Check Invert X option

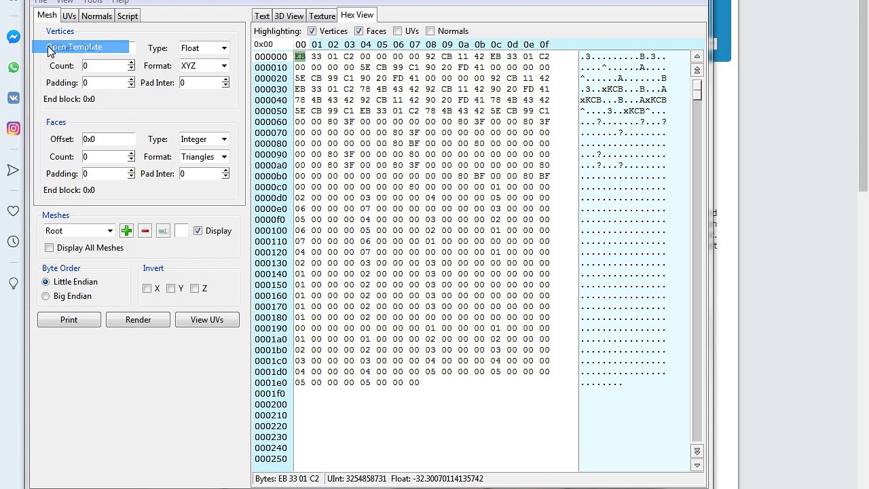click(x=147, y=289)
